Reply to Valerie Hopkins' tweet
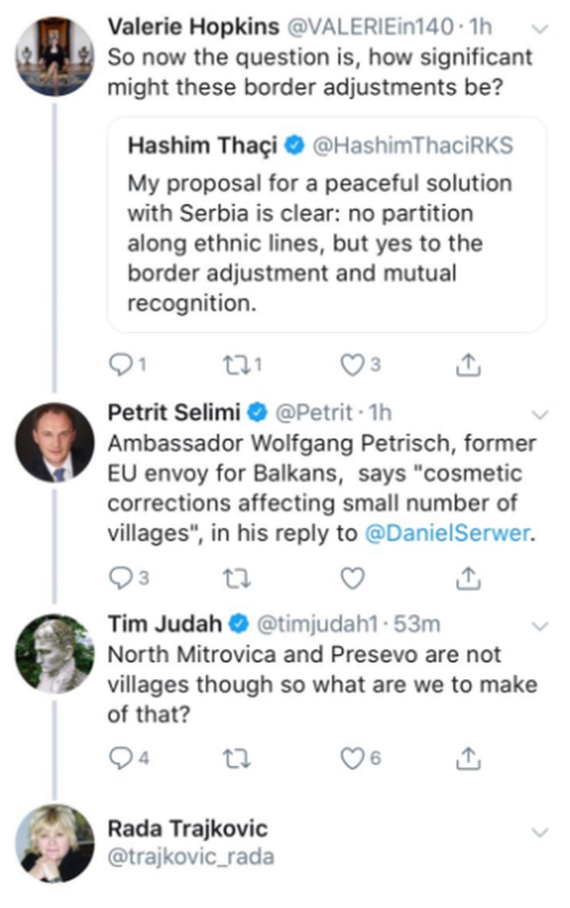This screenshot has width=570, height=908. click(x=121, y=364)
